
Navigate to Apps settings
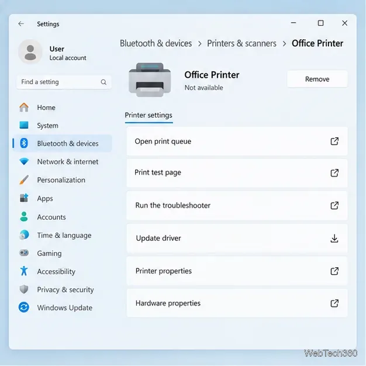tap(62, 198)
